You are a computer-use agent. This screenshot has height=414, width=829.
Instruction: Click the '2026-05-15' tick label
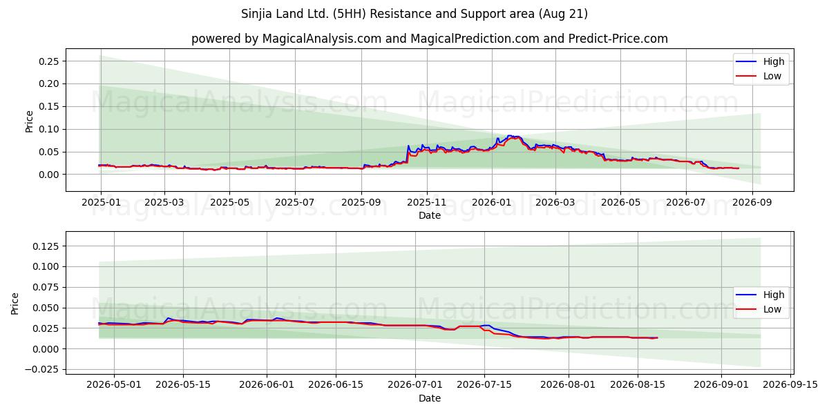tap(183, 385)
